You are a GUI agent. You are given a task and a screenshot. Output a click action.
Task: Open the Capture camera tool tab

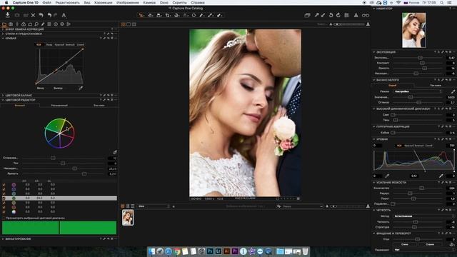click(11, 24)
